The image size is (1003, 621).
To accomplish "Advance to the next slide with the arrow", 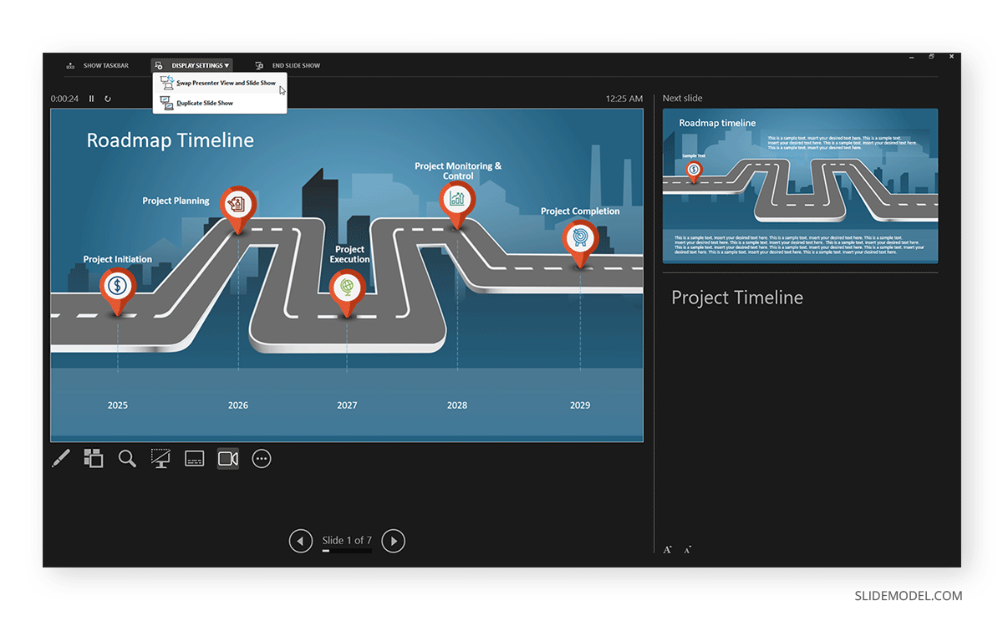I will point(393,541).
